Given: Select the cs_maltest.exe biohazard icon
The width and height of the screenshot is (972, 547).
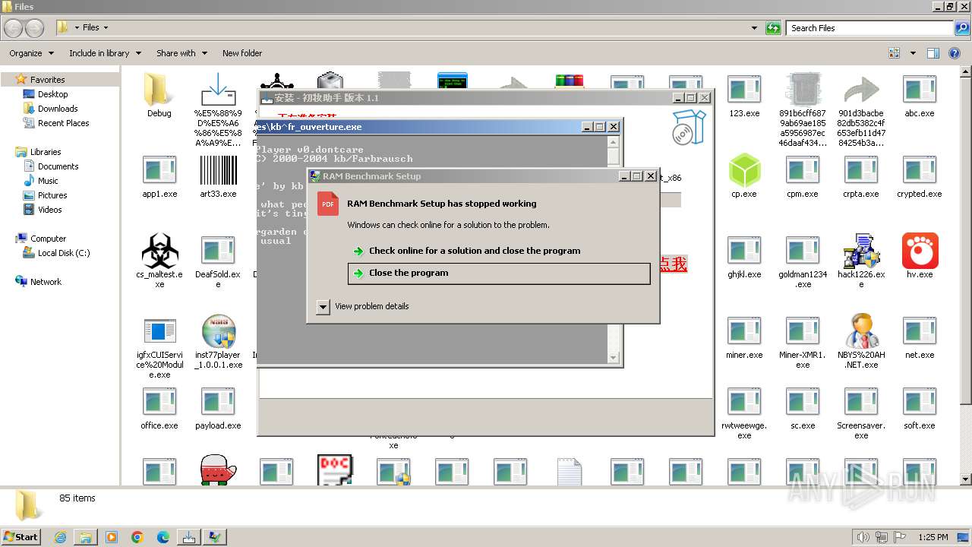Looking at the screenshot, I should [159, 251].
